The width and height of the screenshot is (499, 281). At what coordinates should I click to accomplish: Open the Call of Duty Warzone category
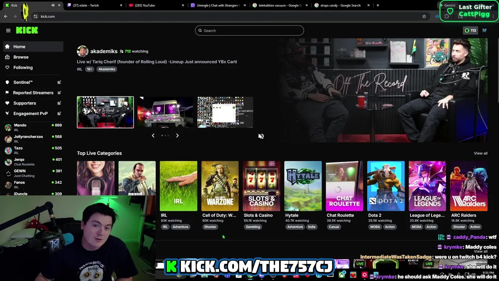(220, 186)
